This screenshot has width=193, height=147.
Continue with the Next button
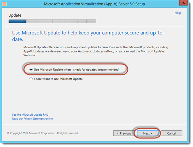pos(148,133)
